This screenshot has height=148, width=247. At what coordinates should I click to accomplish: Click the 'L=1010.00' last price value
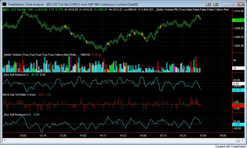41,9
